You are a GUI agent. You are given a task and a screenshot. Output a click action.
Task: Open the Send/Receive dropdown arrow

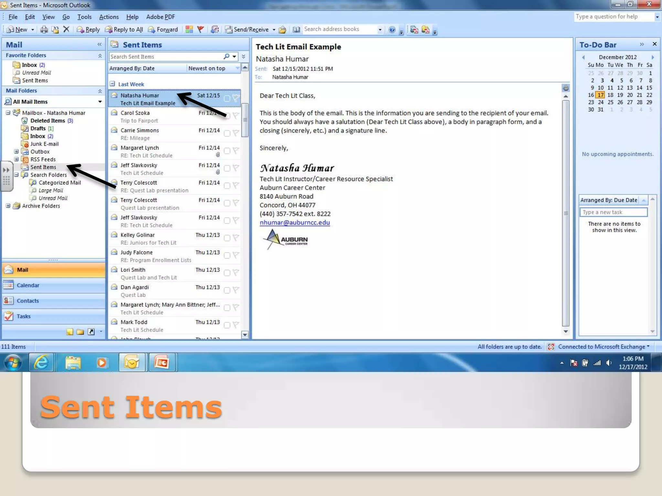(x=274, y=30)
